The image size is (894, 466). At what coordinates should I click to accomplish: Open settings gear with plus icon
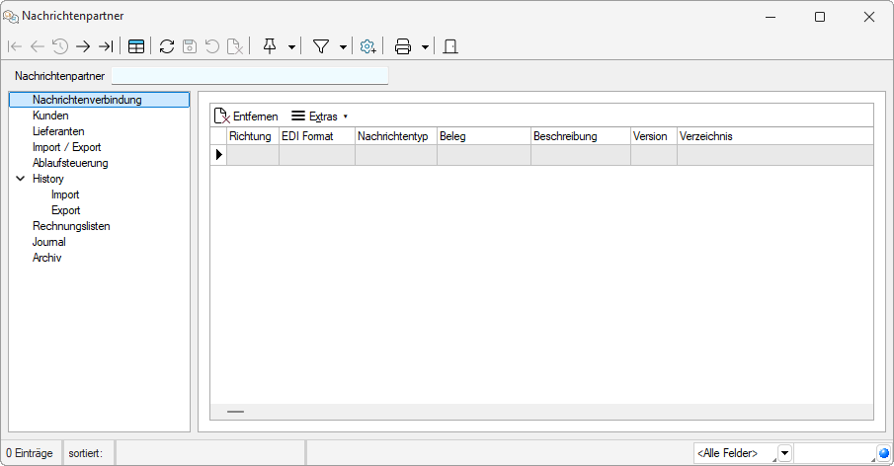[x=368, y=46]
